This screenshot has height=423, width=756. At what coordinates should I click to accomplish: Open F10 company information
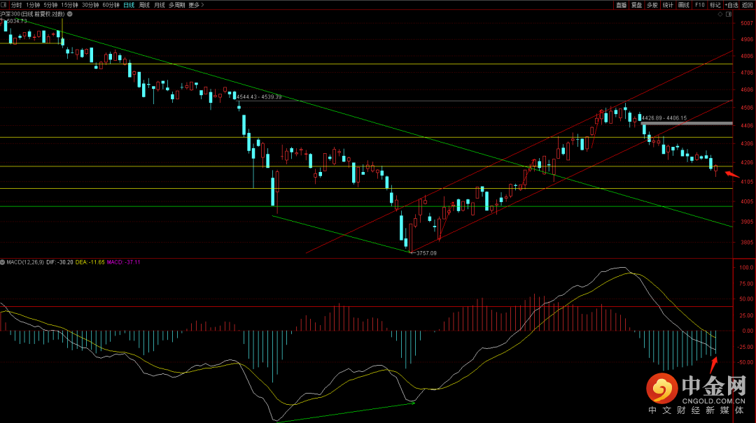[699, 5]
